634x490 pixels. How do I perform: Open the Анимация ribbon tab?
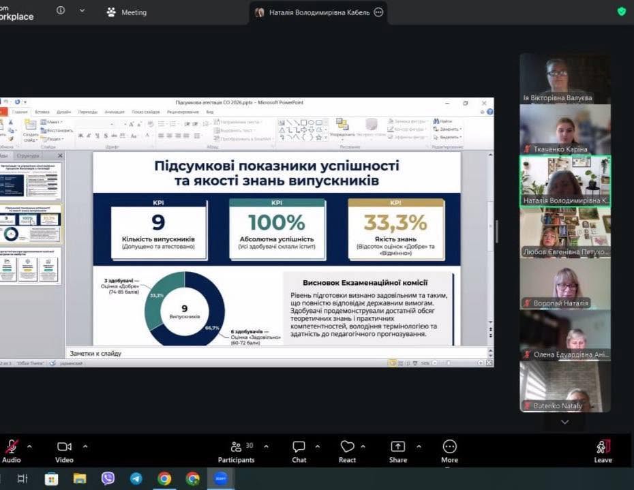115,112
